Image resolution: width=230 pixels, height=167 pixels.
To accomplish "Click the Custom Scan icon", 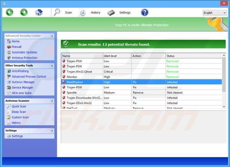I will pyautogui.click(x=9, y=117).
